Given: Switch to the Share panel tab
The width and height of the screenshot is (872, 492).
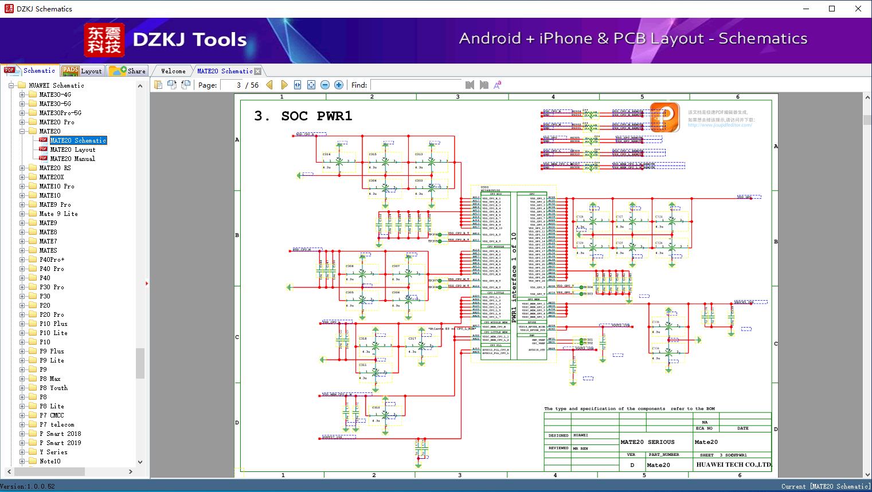Looking at the screenshot, I should tap(127, 70).
